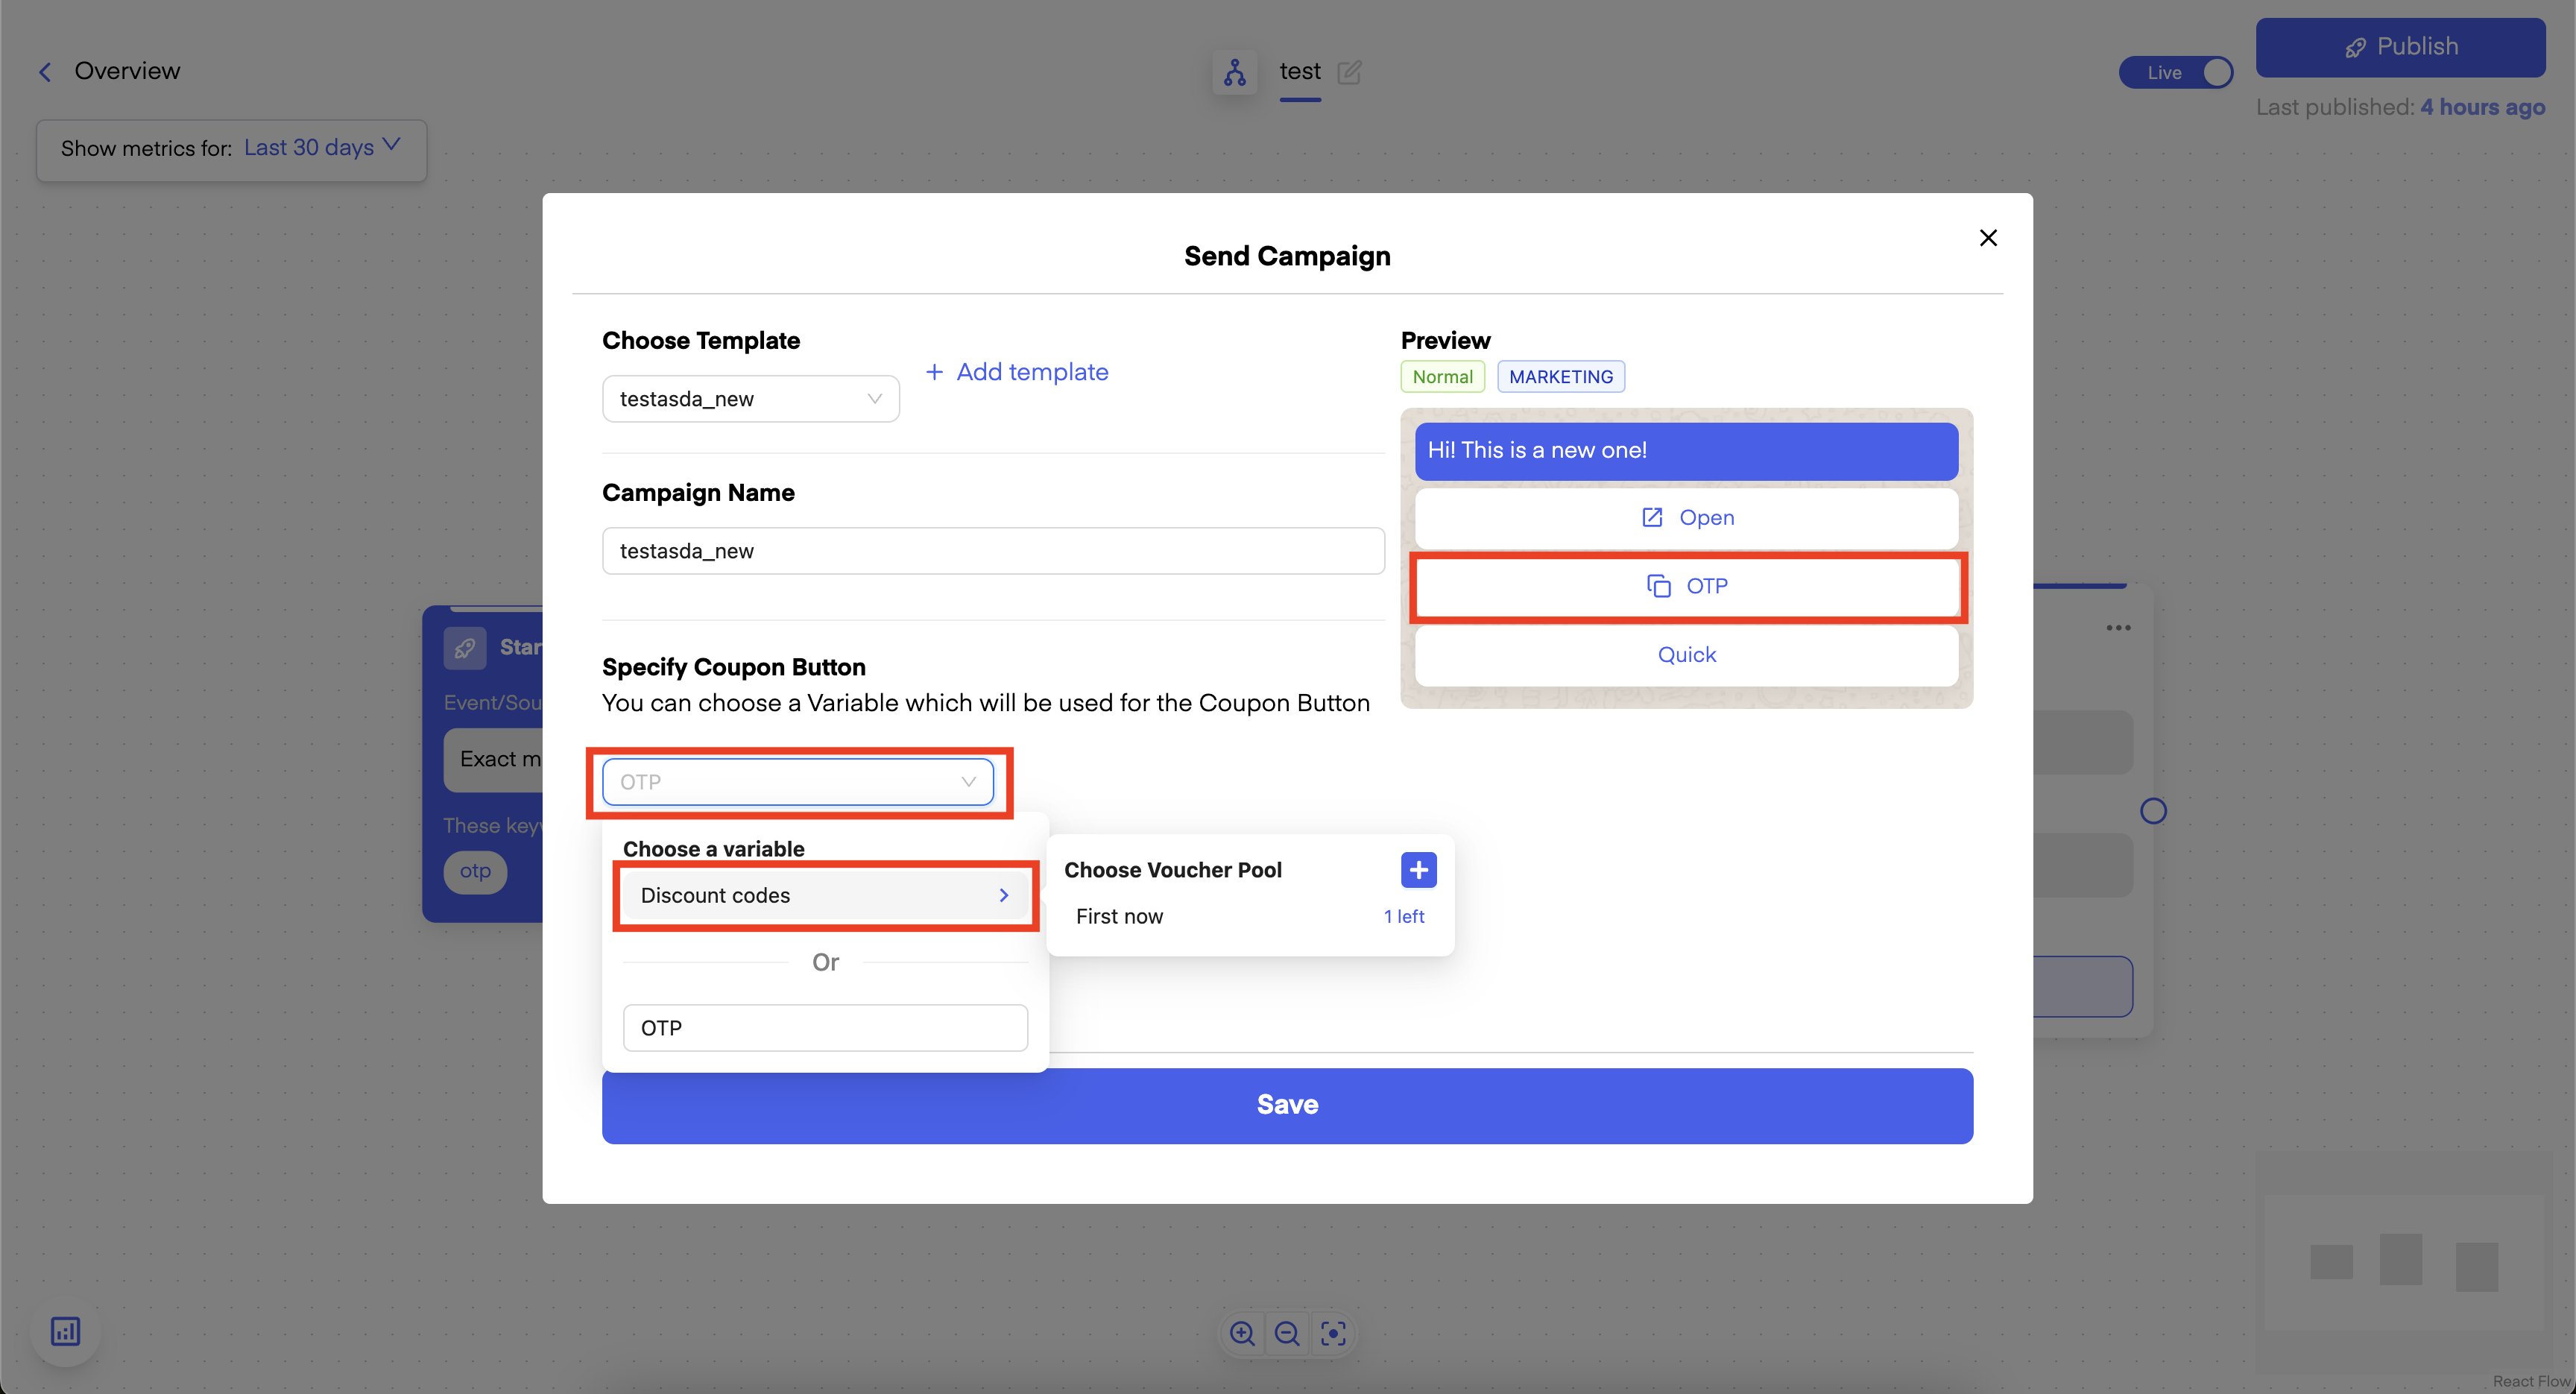
Task: Open the analytics chart icon at bottom left
Action: coord(66,1331)
